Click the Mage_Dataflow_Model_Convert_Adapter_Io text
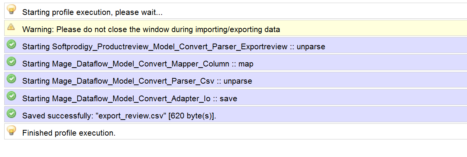 tap(131, 99)
